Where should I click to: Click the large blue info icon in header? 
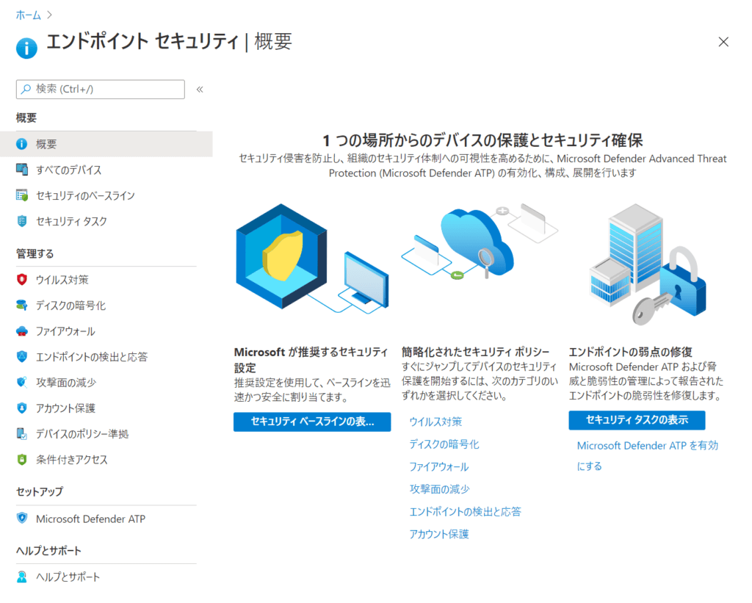(x=26, y=48)
